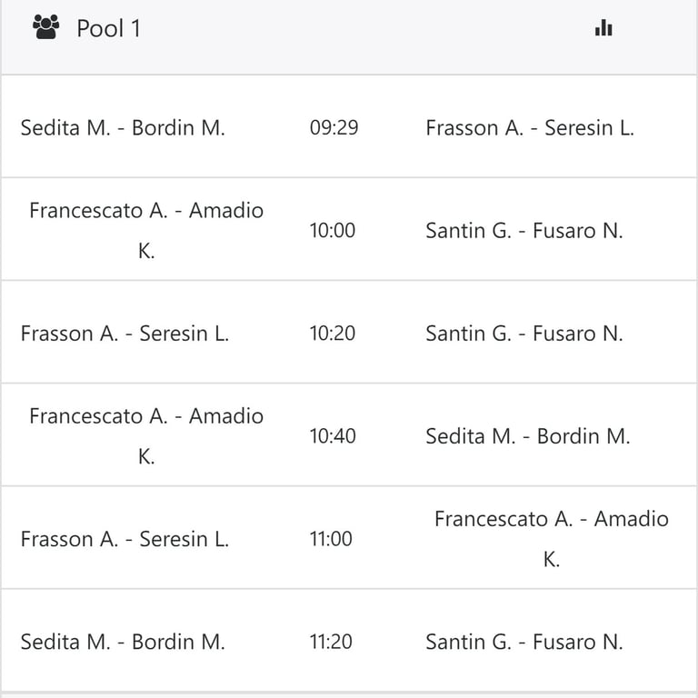Click Santin G. - Fusaro N. in 10:20 match
This screenshot has width=698, height=698.
[524, 334]
